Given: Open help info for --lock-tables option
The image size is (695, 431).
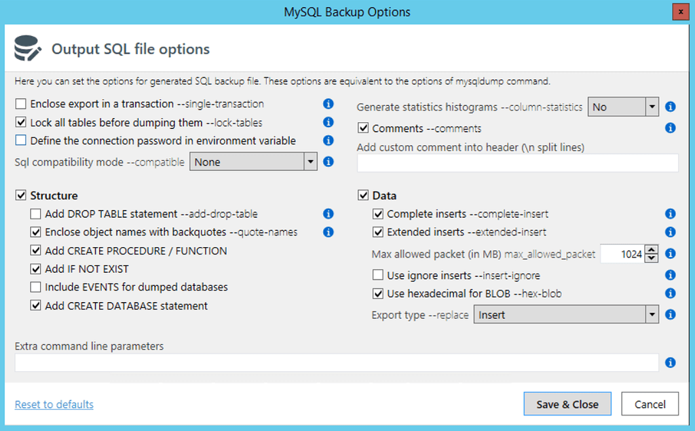Looking at the screenshot, I should coord(328,122).
